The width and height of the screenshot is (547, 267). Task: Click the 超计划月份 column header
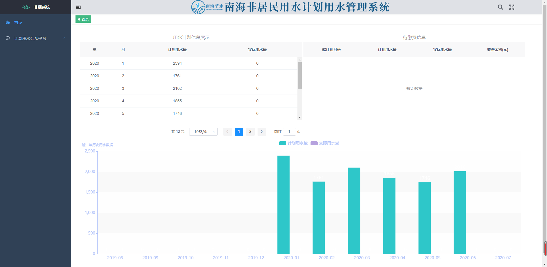tap(331, 50)
